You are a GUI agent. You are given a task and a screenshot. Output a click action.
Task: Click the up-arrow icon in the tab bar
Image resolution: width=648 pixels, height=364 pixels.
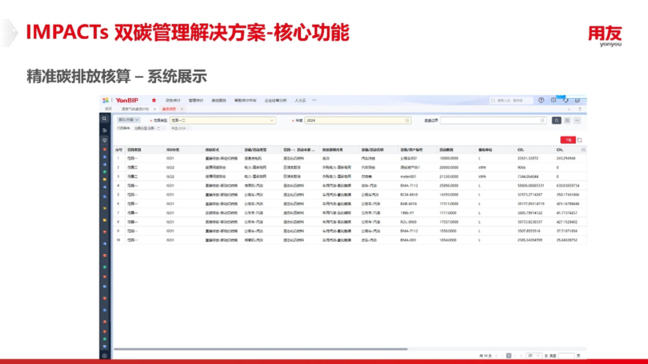[580, 109]
